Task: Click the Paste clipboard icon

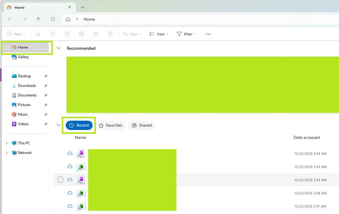Action: tap(67, 34)
